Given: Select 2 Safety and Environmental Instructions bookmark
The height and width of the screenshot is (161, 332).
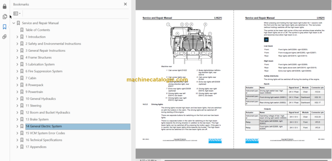Looking at the screenshot, I should 53,44.
